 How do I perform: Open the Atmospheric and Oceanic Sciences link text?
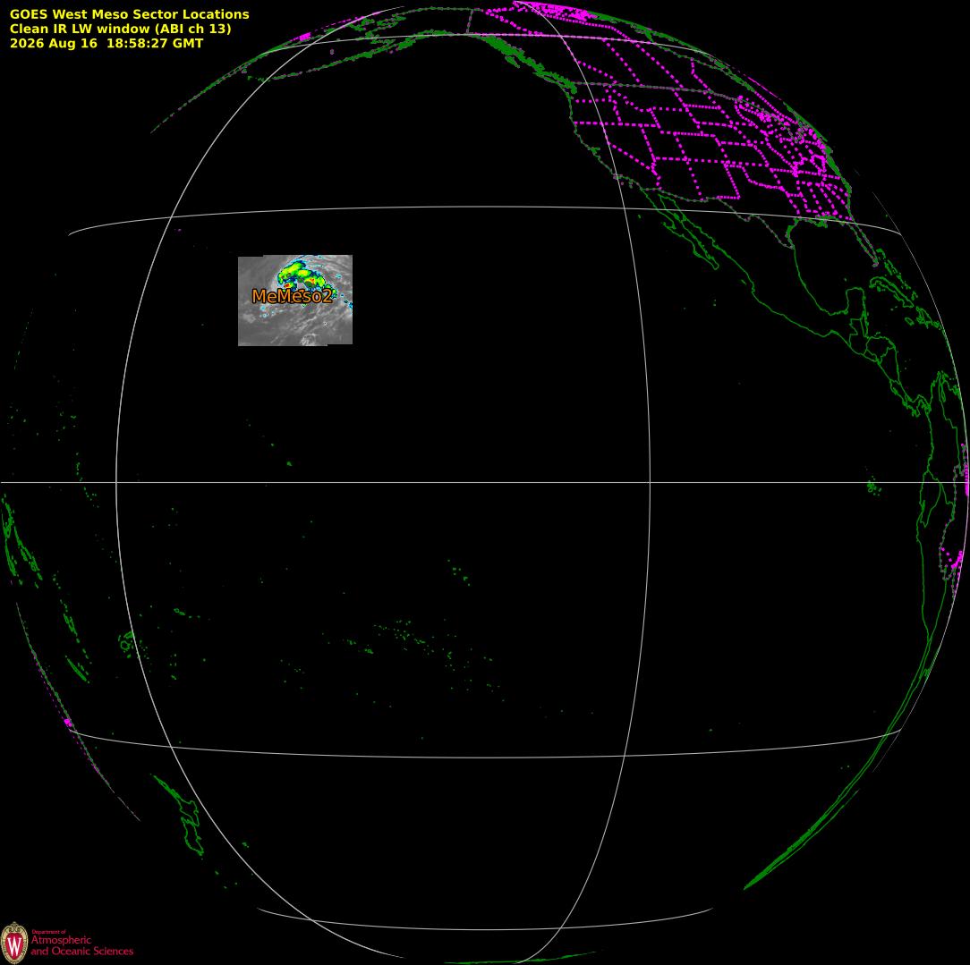pos(82,946)
